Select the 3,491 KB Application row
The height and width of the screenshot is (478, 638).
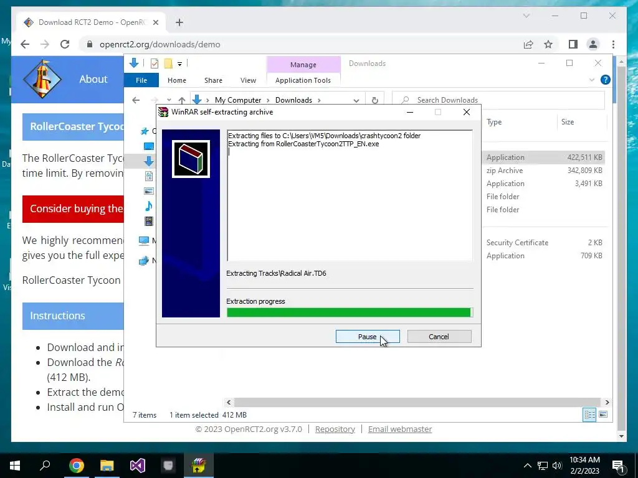coord(545,184)
